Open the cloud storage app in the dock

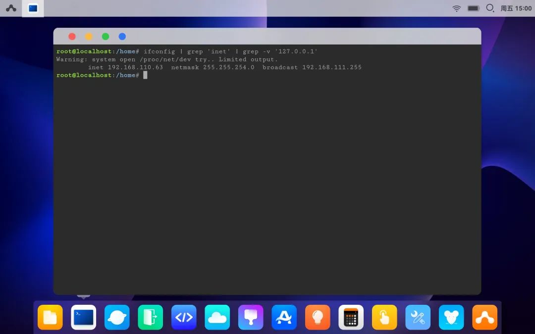click(217, 318)
